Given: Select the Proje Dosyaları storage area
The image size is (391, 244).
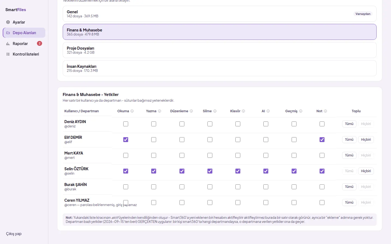Looking at the screenshot, I should coord(220,50).
